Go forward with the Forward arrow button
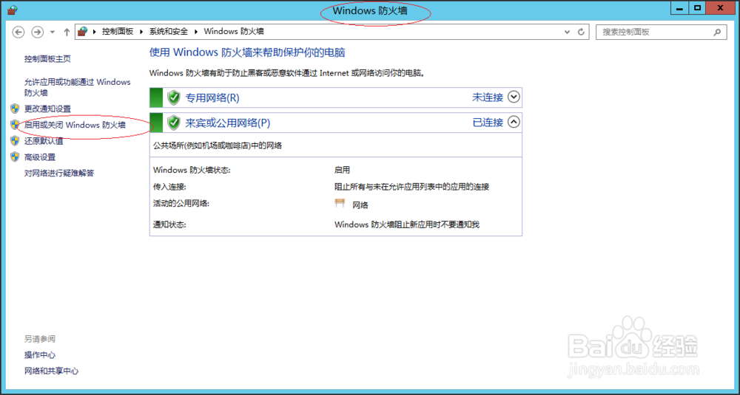The width and height of the screenshot is (740, 395). [37, 32]
